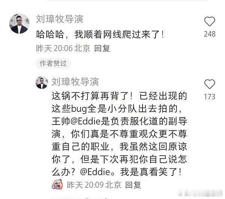Open the top comment's 刘璋牧导演 username
This screenshot has width=225, height=199.
click(60, 19)
